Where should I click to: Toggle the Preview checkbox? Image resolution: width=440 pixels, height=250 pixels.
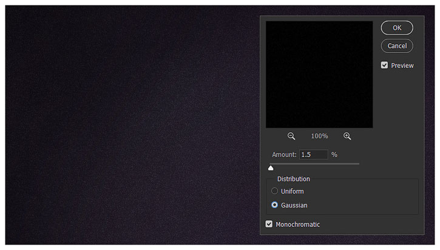(384, 66)
